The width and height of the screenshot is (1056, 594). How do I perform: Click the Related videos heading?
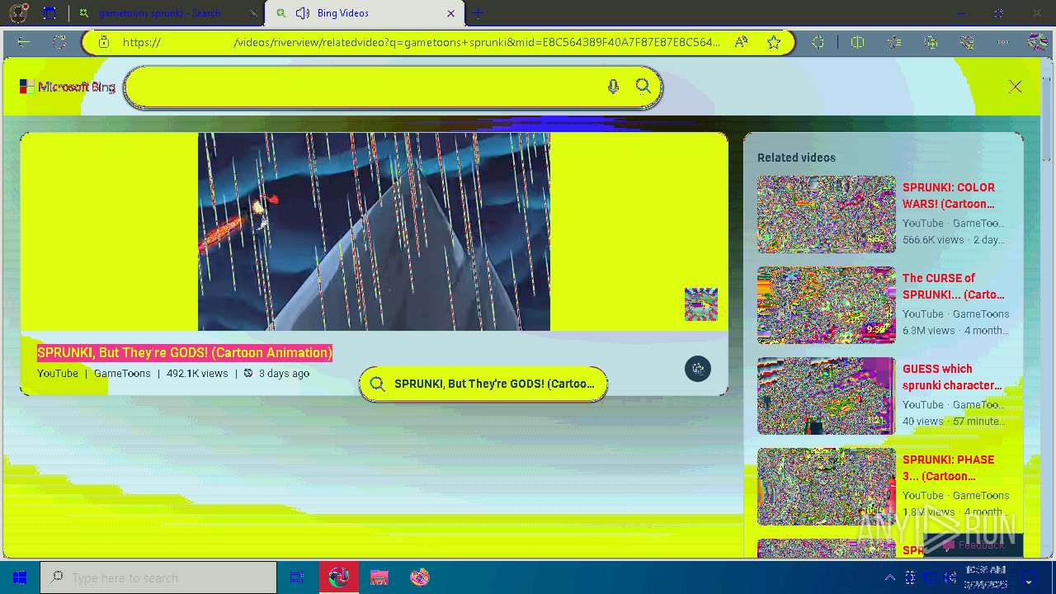pos(796,158)
